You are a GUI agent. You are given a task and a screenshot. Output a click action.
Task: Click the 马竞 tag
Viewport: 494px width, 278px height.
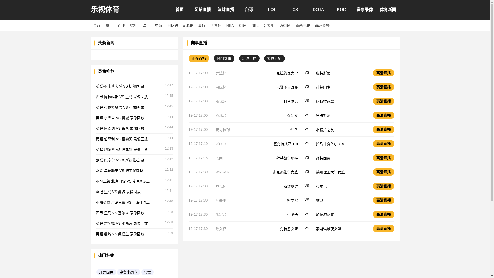[147, 272]
